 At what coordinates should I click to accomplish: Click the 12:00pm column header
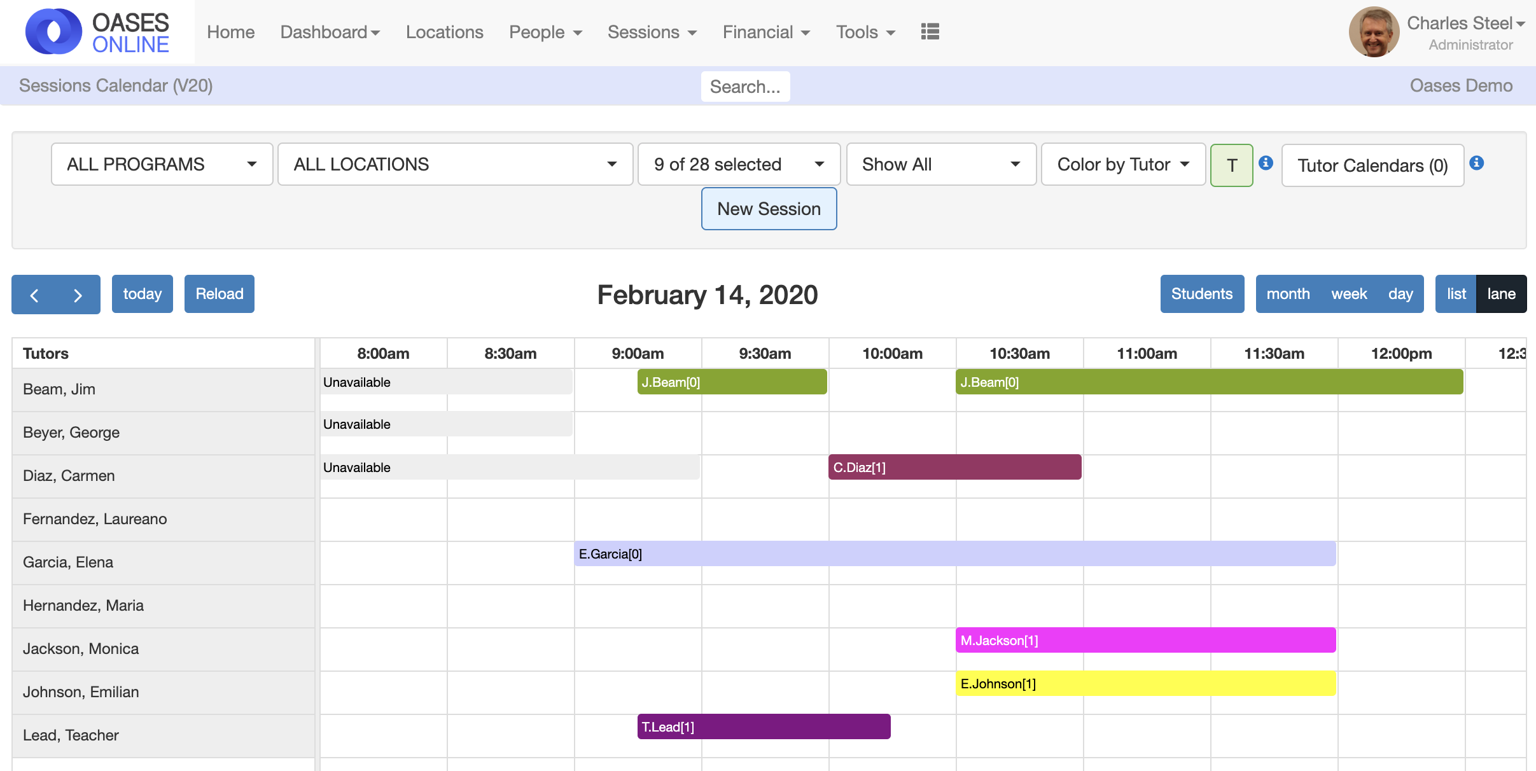point(1401,353)
